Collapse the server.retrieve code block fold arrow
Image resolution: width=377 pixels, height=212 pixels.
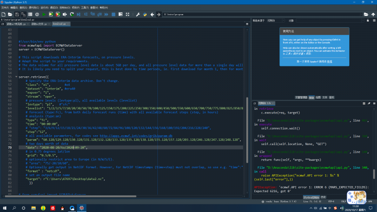(16, 76)
